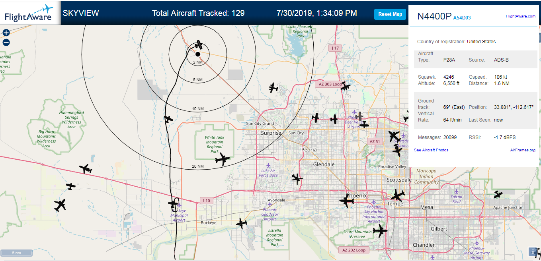Select the aircraft above Apache Junction

498,195
